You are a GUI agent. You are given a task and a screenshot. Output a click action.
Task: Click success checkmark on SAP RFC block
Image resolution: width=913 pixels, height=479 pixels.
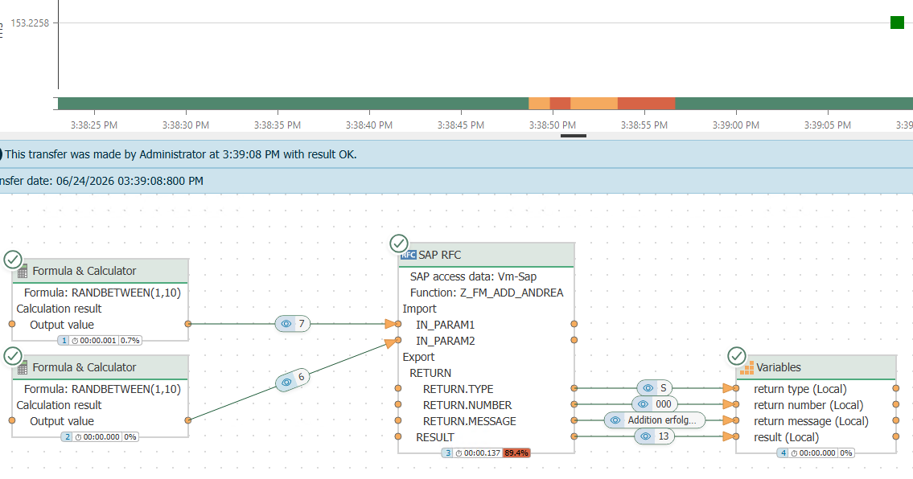click(399, 244)
